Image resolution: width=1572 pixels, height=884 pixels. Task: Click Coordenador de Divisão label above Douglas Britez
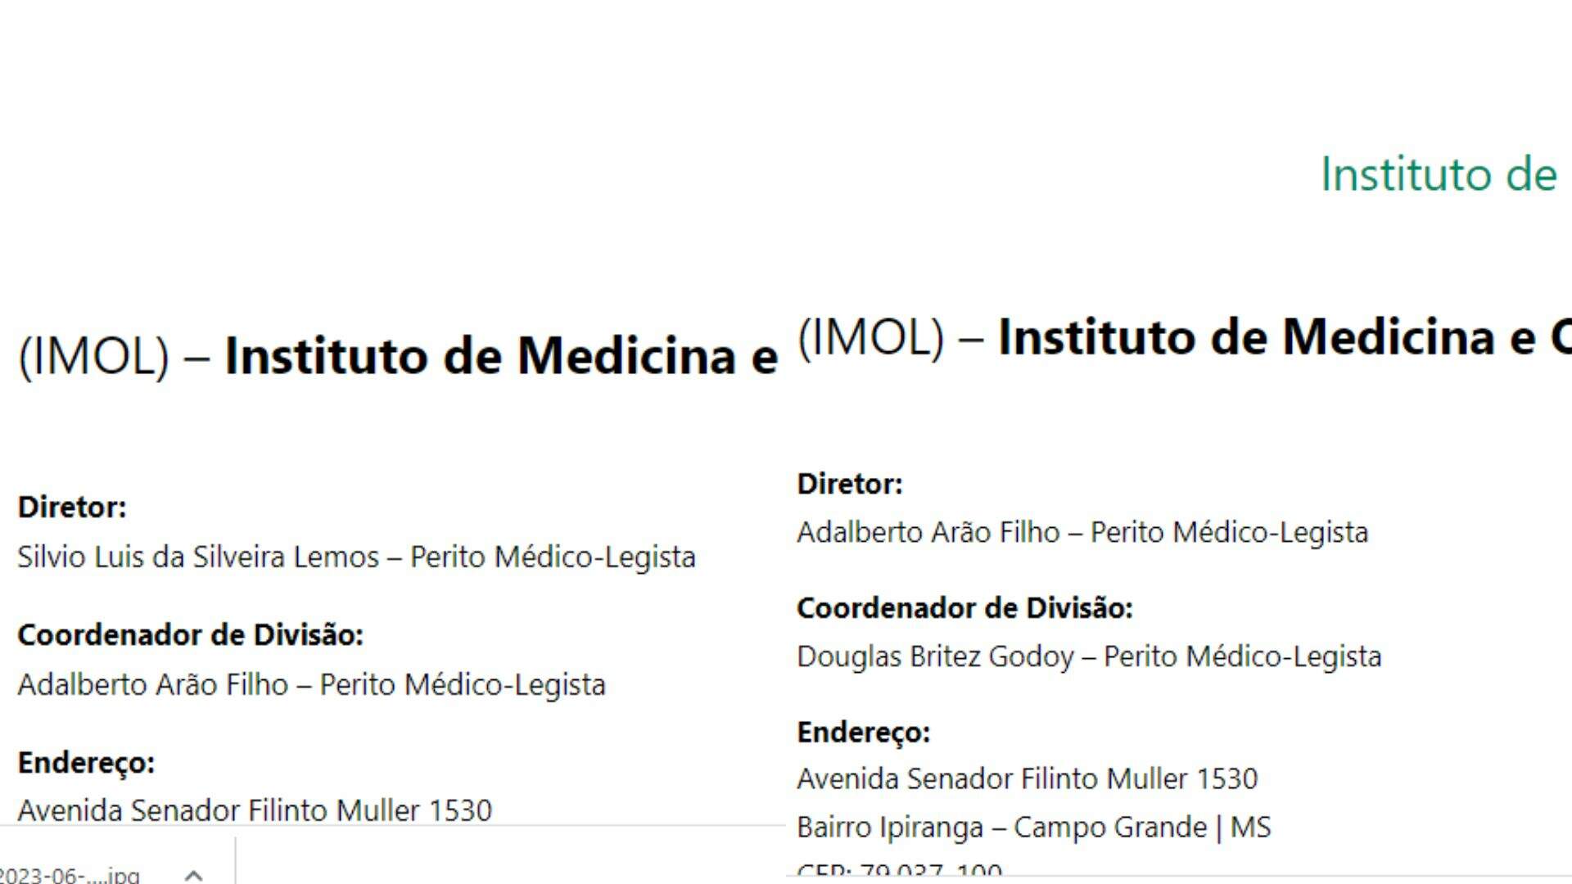click(964, 608)
